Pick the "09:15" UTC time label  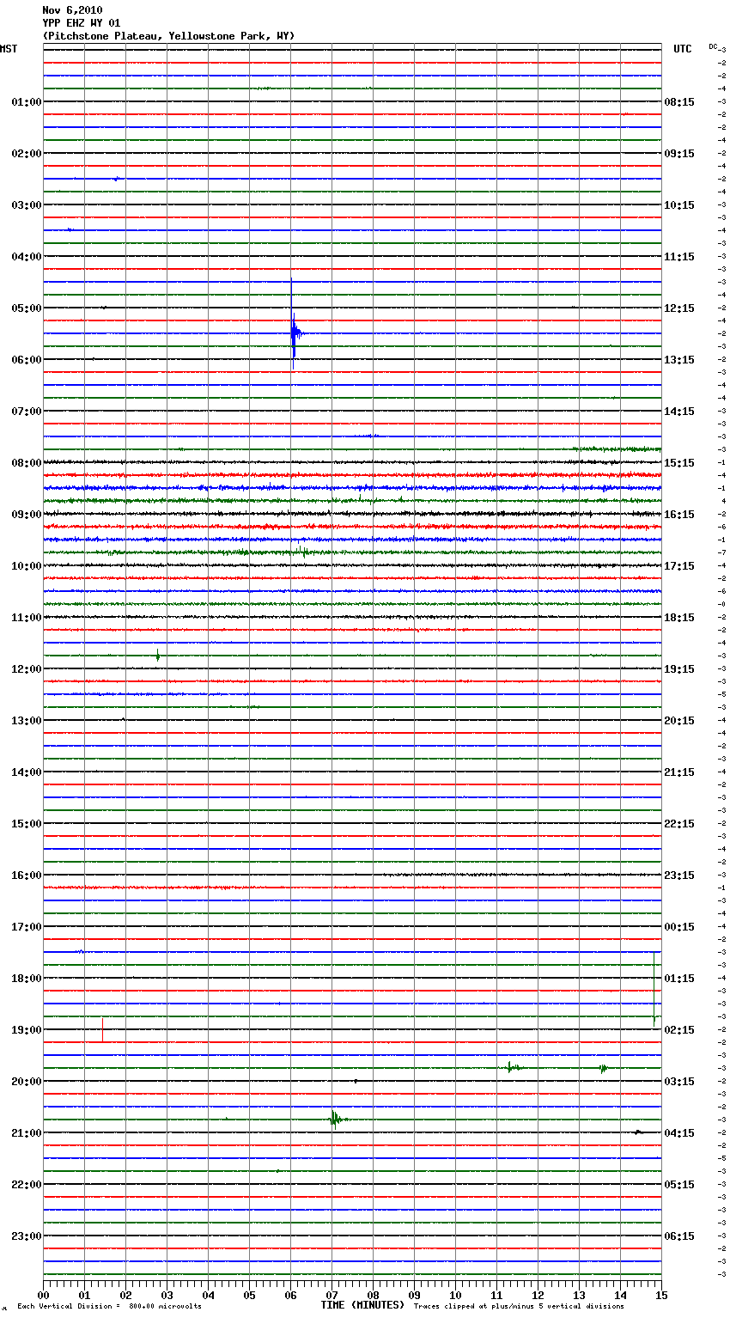[x=679, y=154]
